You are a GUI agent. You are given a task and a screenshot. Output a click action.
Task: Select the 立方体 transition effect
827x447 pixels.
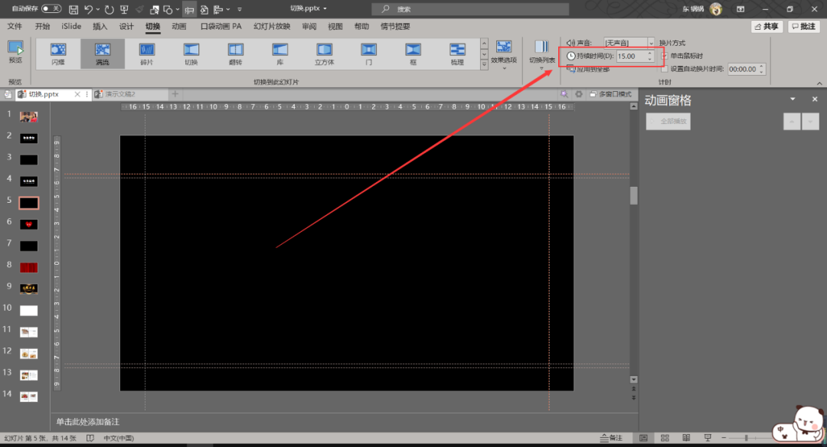click(324, 53)
